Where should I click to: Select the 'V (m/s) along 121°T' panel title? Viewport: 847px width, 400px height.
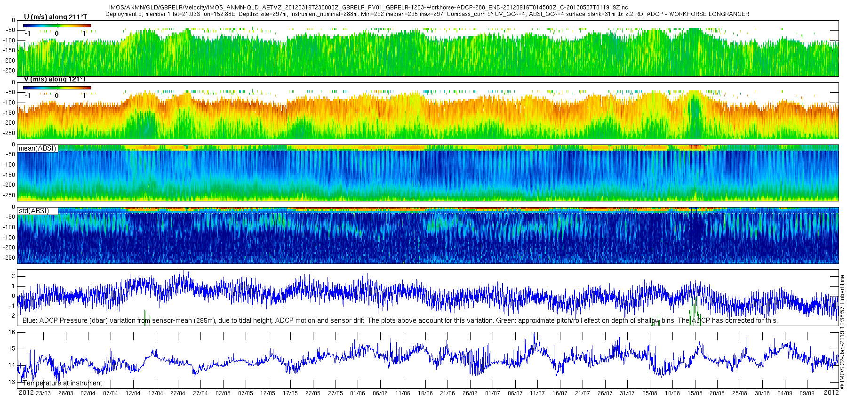[55, 79]
